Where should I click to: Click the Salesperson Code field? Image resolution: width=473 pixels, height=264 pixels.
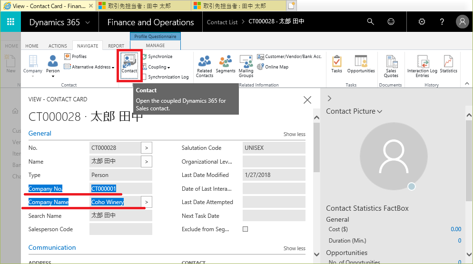pyautogui.click(x=121, y=229)
